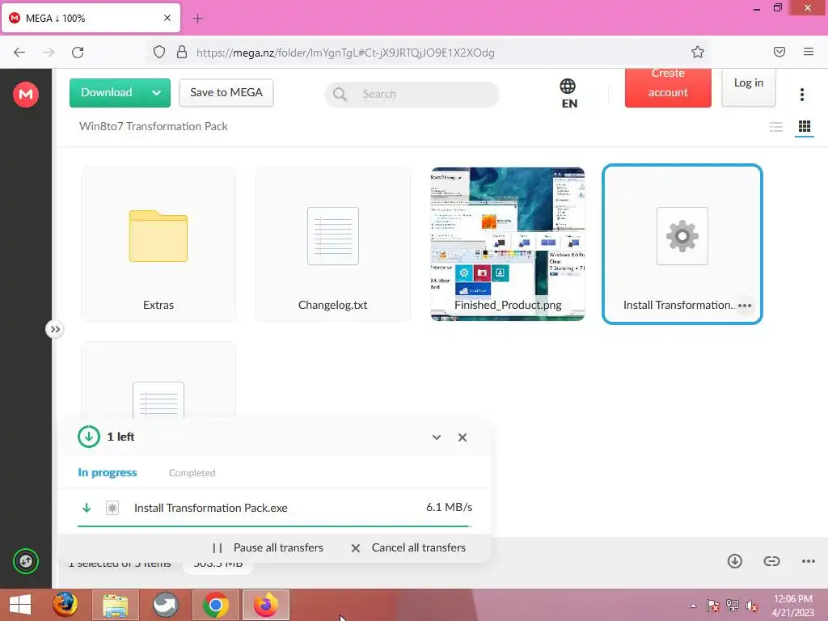Click the address bar URL
Viewport: 828px width, 621px height.
click(x=345, y=53)
